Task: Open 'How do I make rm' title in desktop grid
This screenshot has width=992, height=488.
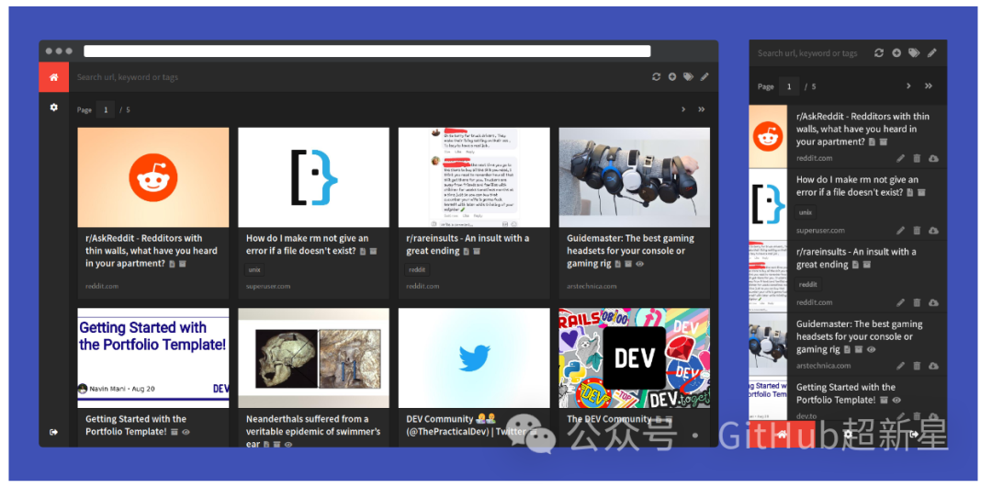Action: point(308,244)
